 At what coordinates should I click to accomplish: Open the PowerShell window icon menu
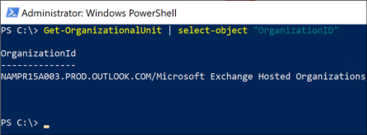click(x=12, y=13)
